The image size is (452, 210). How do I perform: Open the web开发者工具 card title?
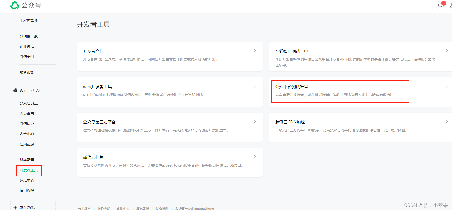click(97, 87)
